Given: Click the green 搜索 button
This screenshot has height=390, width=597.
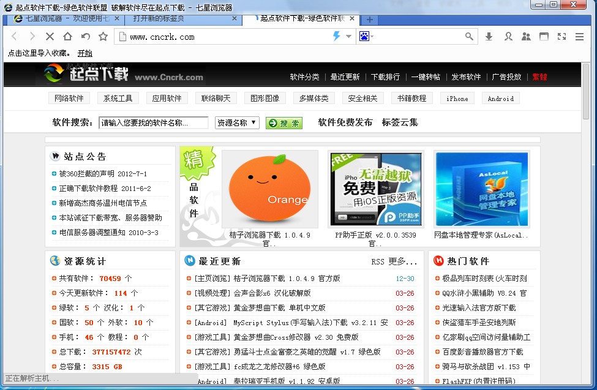Looking at the screenshot, I should (284, 123).
